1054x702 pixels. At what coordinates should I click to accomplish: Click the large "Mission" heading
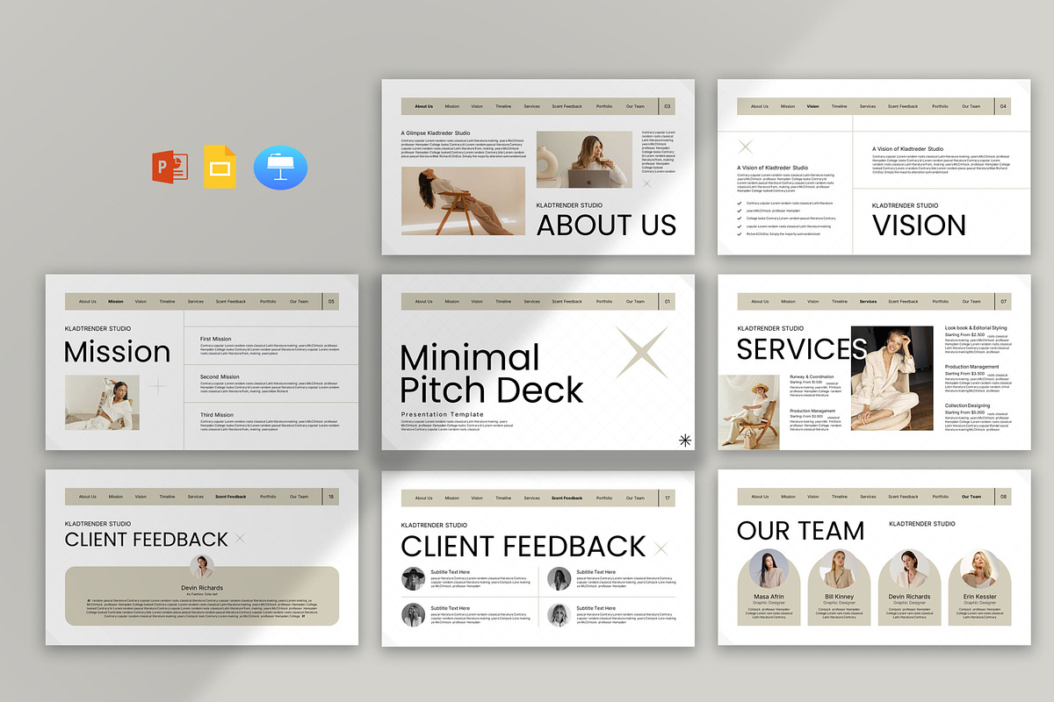(118, 352)
